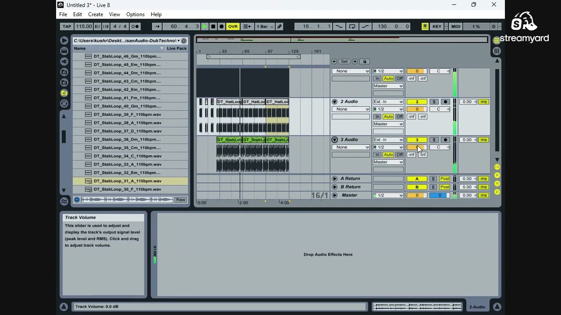Click Back to Arrangement icon
The image size is (561, 315).
(x=247, y=27)
